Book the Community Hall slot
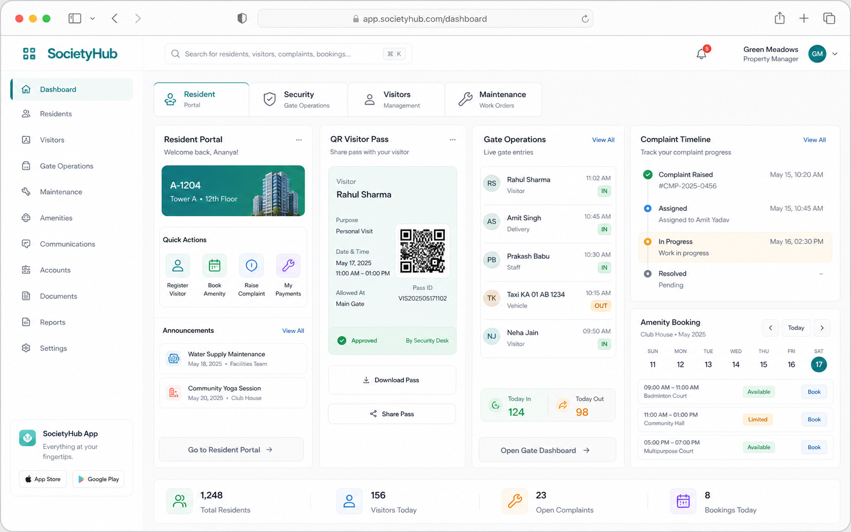The height and width of the screenshot is (532, 851). [814, 419]
